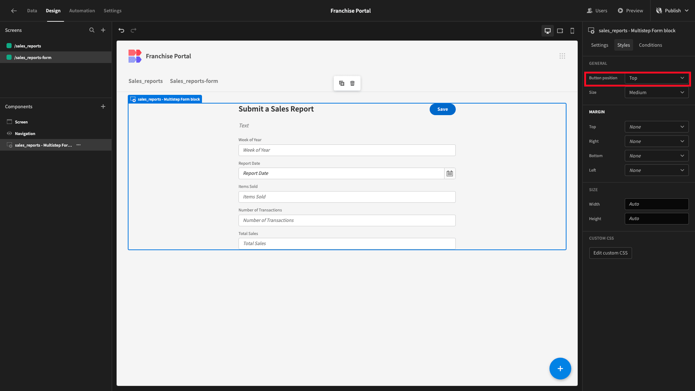Screen dimensions: 695x391
Task: Click the Width input field
Action: (657, 204)
